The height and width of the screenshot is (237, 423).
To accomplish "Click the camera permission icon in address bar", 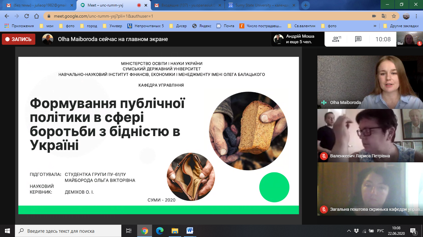I will 374,16.
